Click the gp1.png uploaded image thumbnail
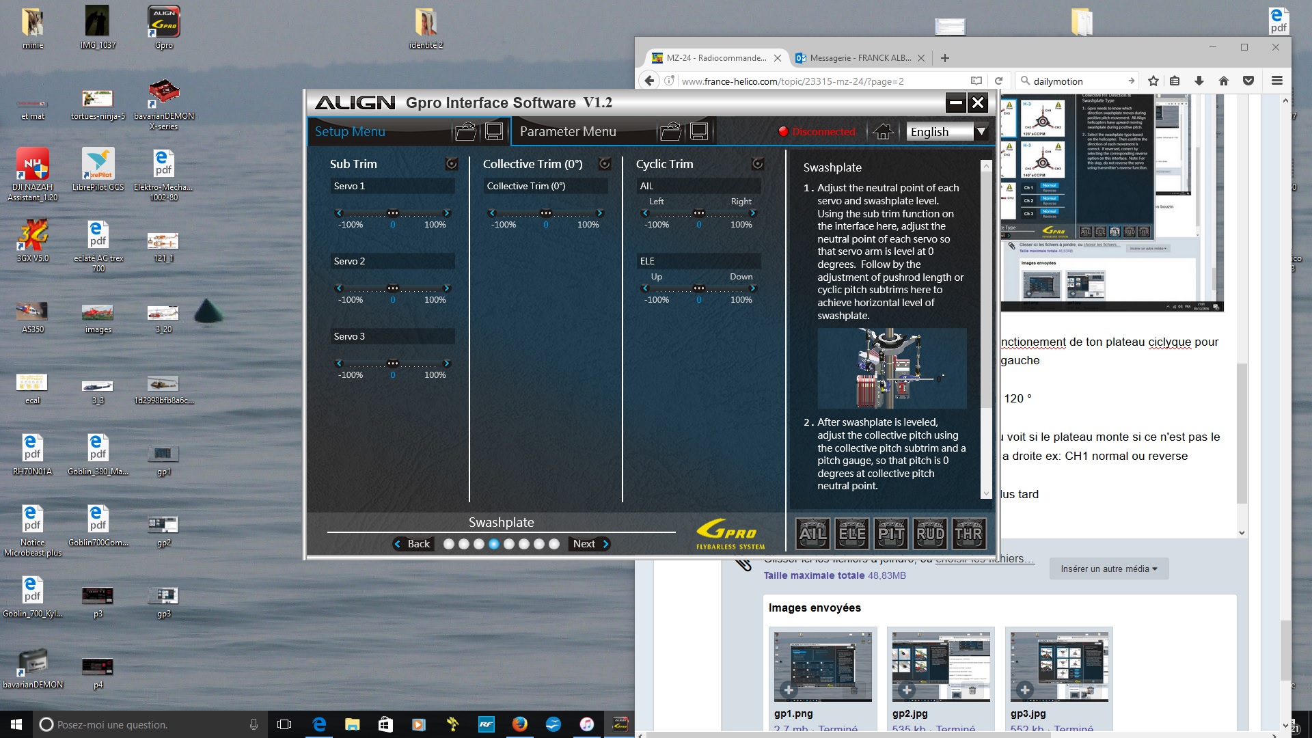The image size is (1312, 738). [823, 666]
